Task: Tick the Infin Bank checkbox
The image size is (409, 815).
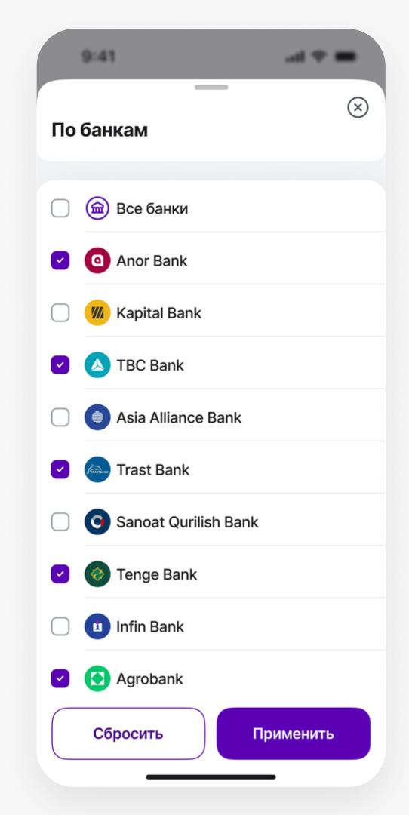Action: coord(60,626)
